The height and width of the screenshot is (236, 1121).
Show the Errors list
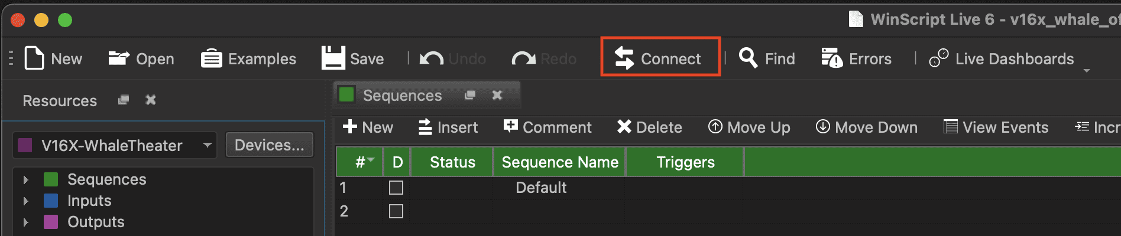(x=856, y=58)
